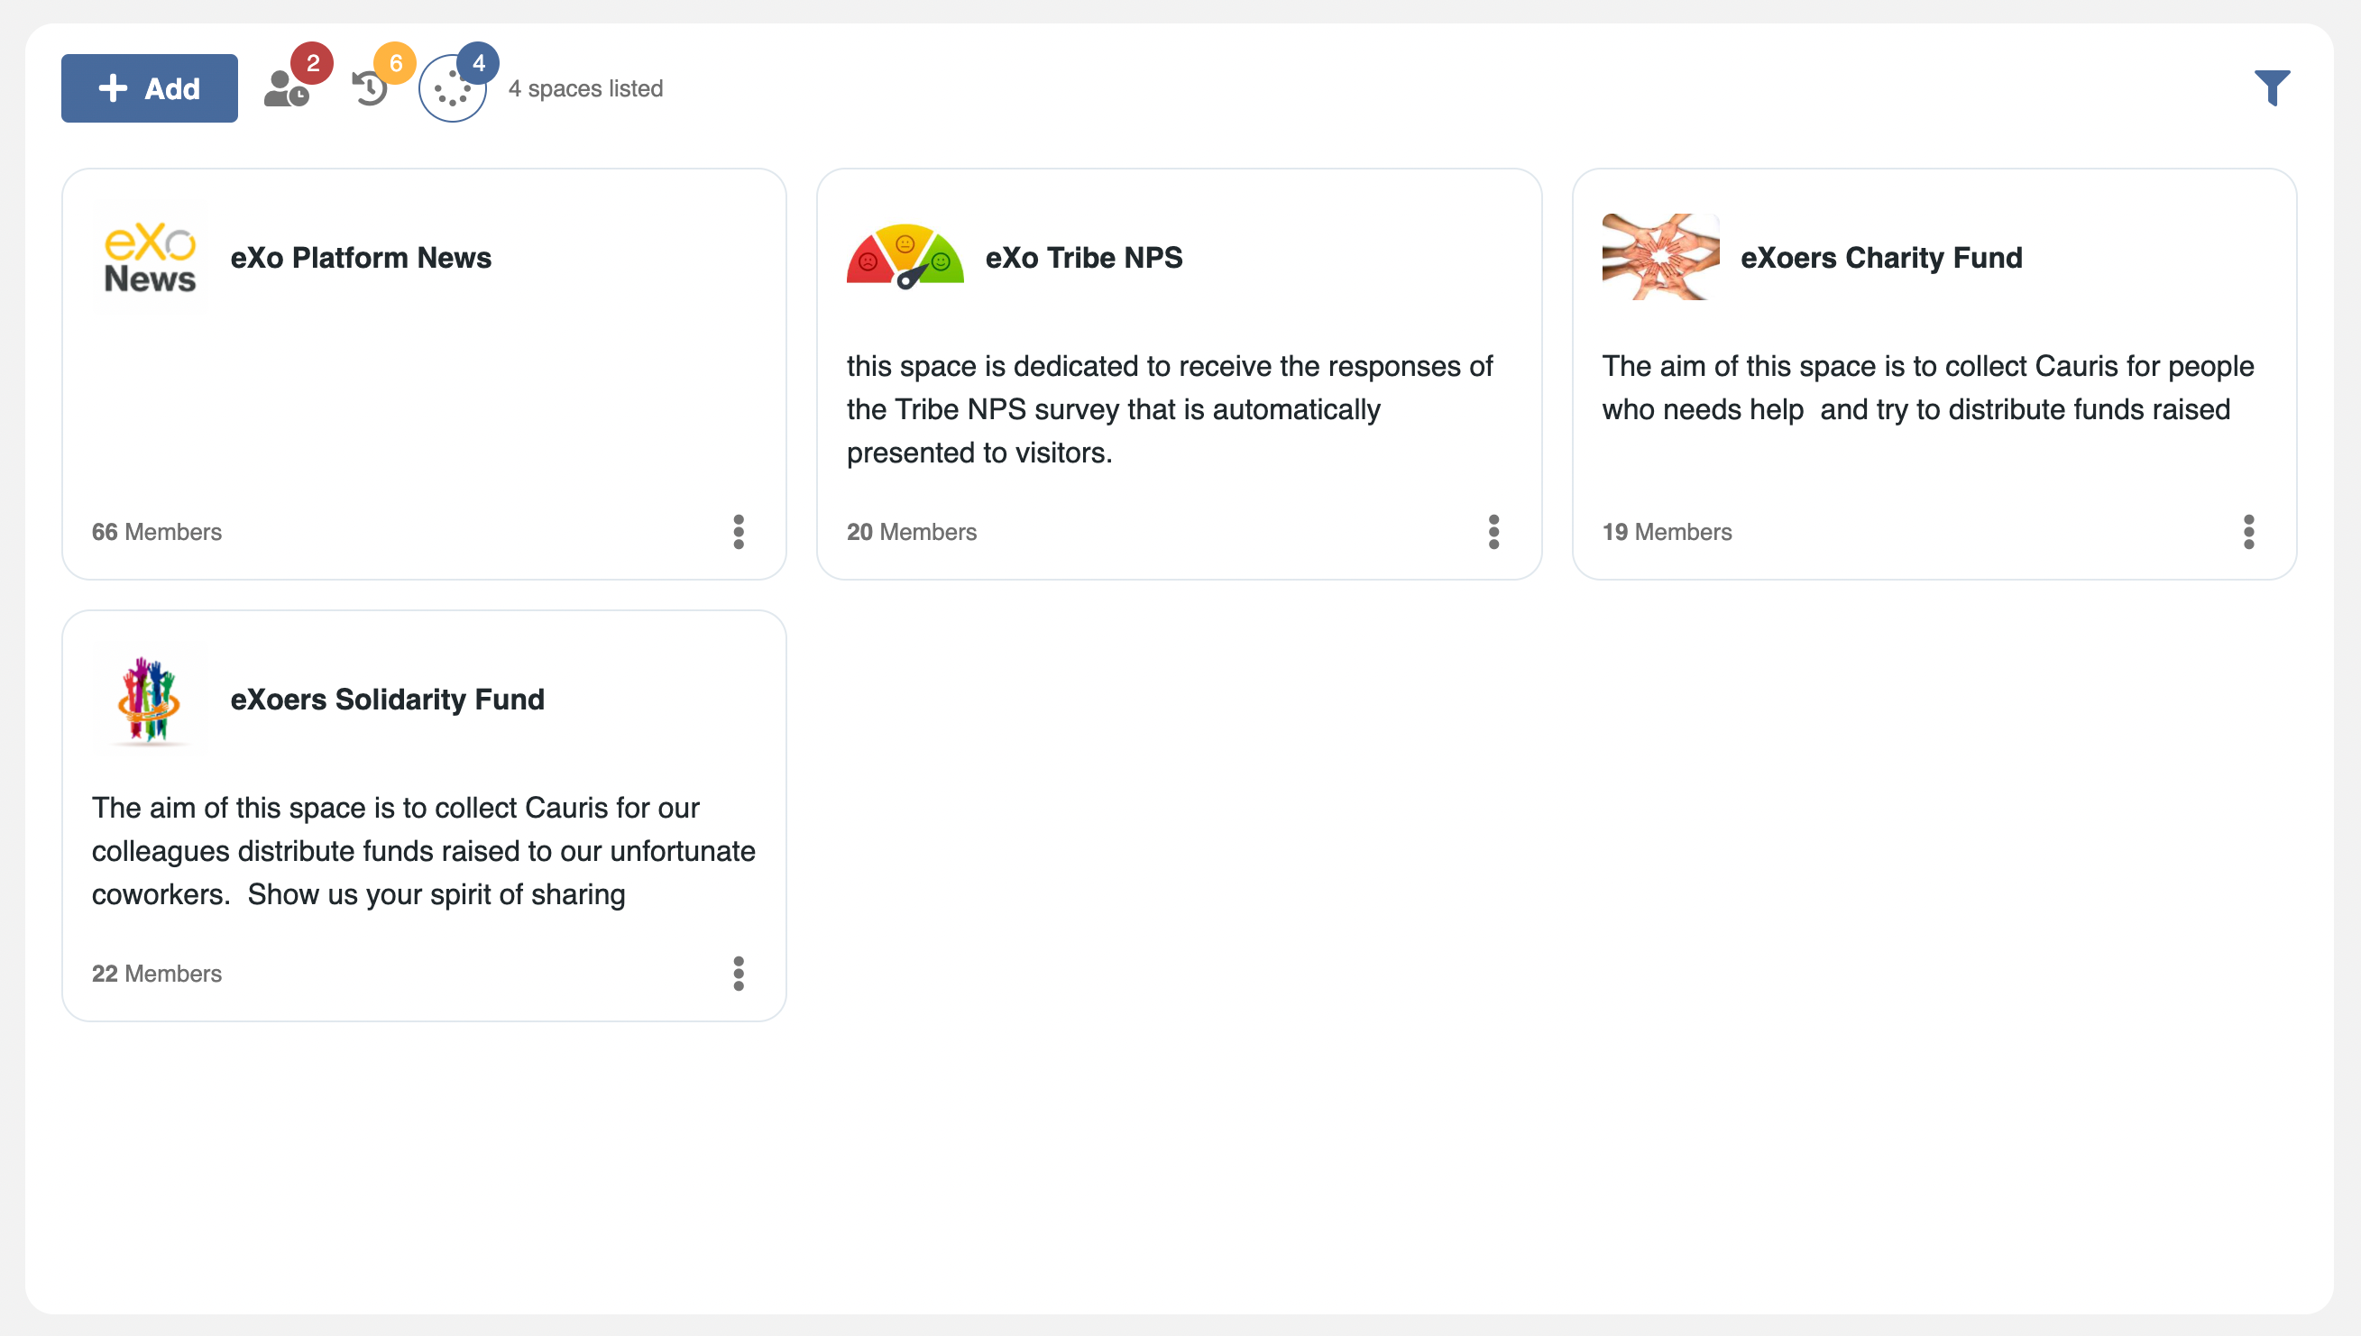
Task: Open eXoers Solidarity Fund kebab menu
Action: (739, 974)
